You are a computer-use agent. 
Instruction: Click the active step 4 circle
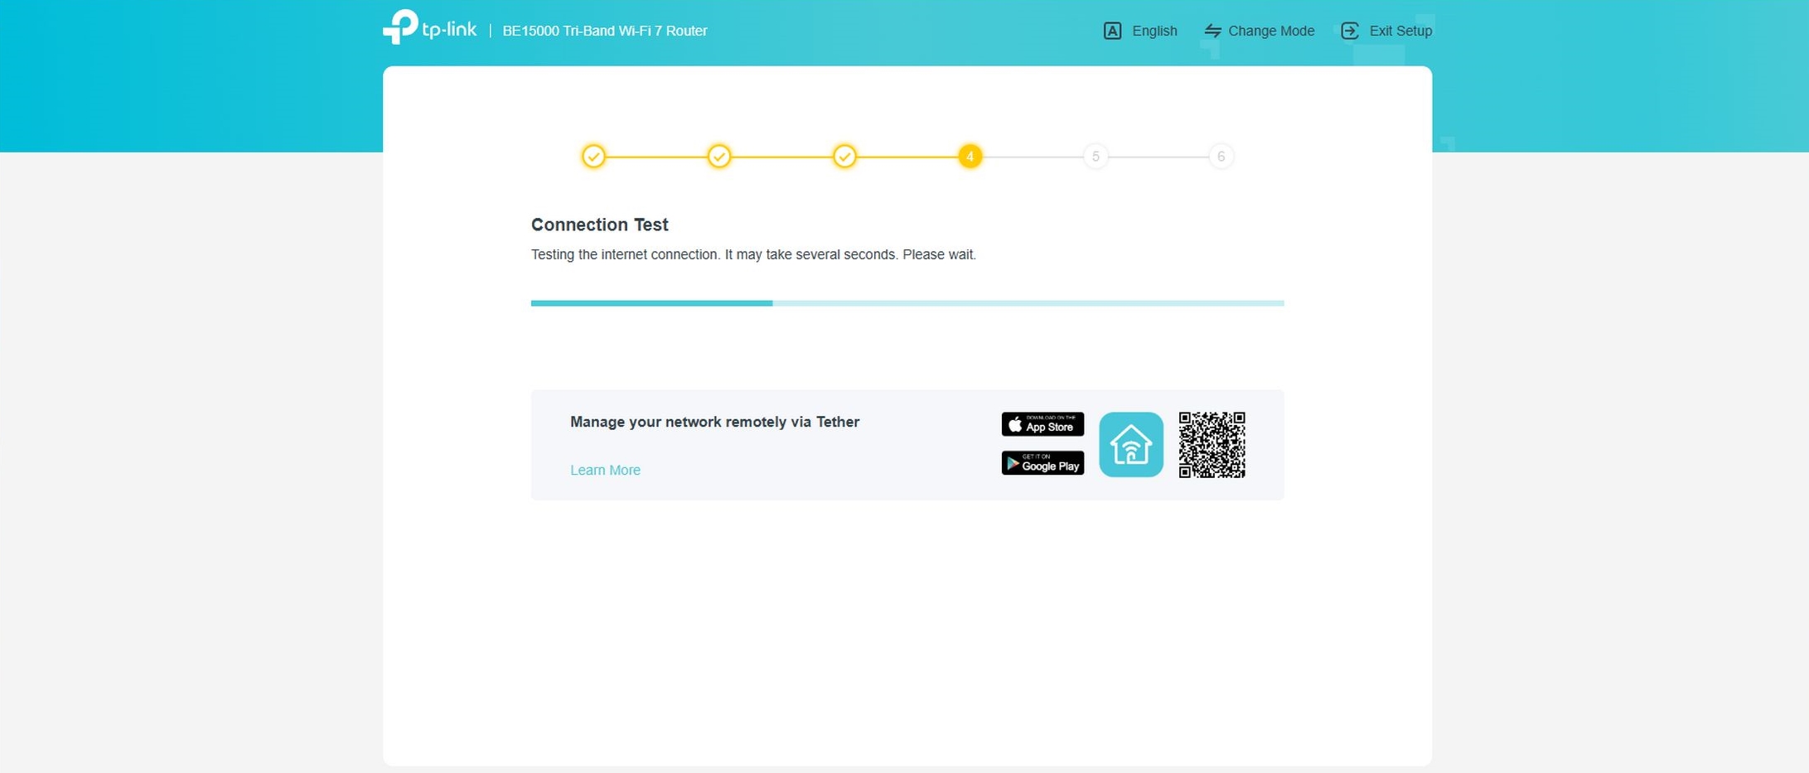[x=970, y=157]
